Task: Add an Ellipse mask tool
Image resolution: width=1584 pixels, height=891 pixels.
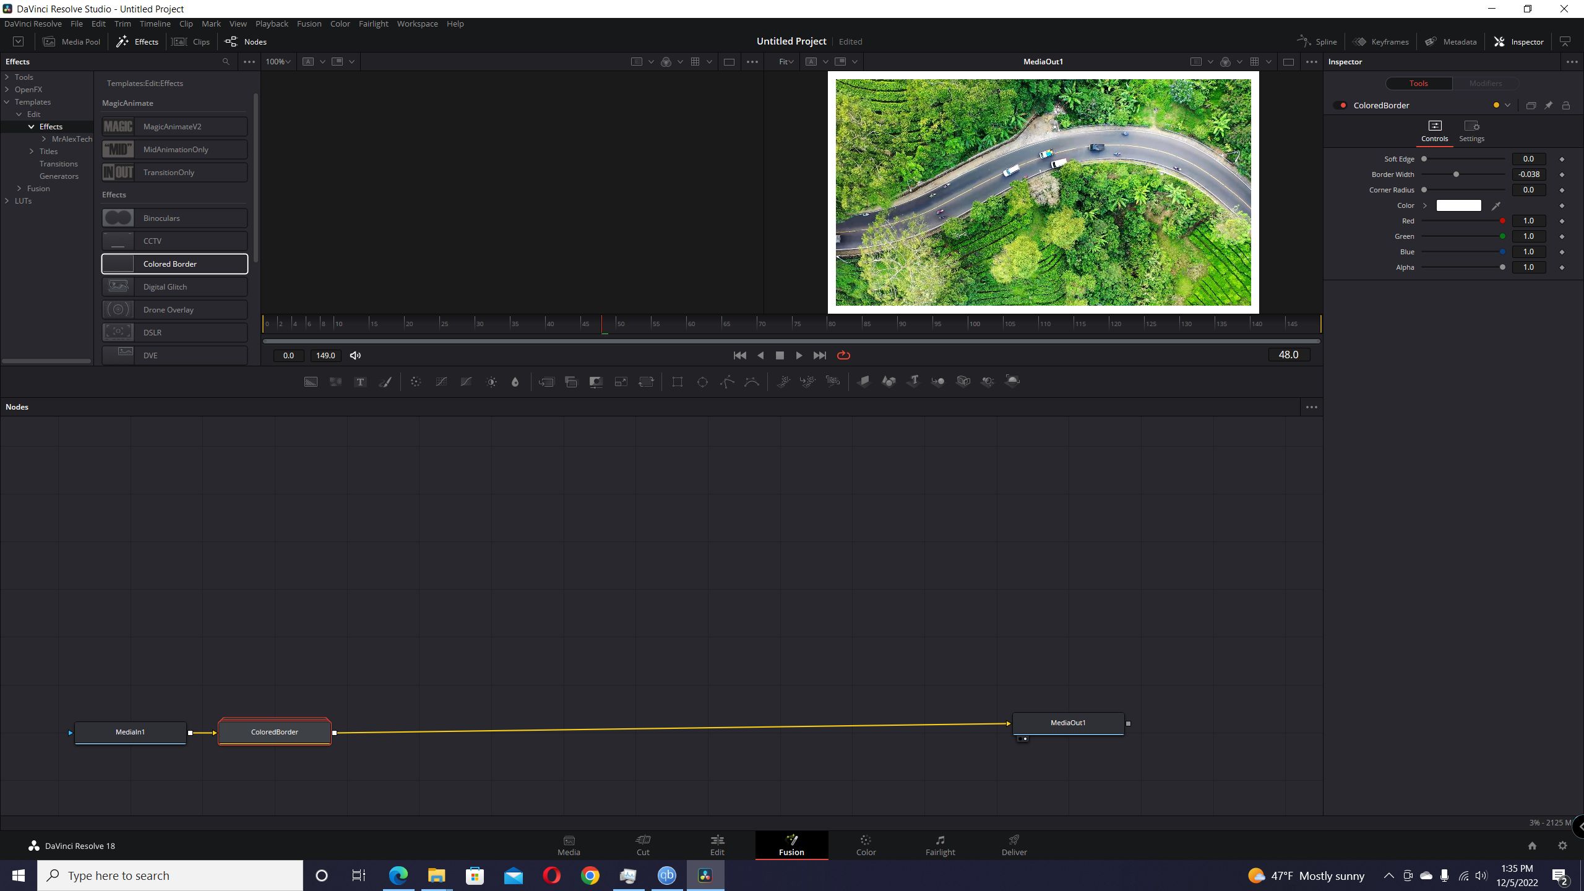Action: (x=702, y=382)
